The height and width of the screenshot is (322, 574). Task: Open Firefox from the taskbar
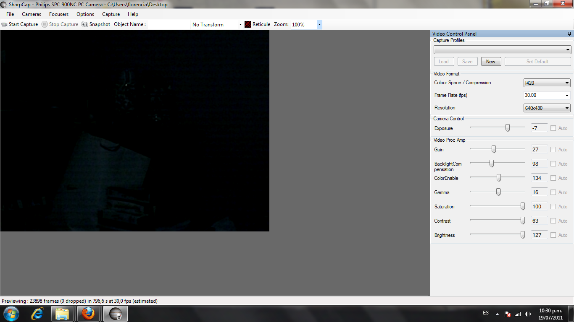[x=88, y=314]
